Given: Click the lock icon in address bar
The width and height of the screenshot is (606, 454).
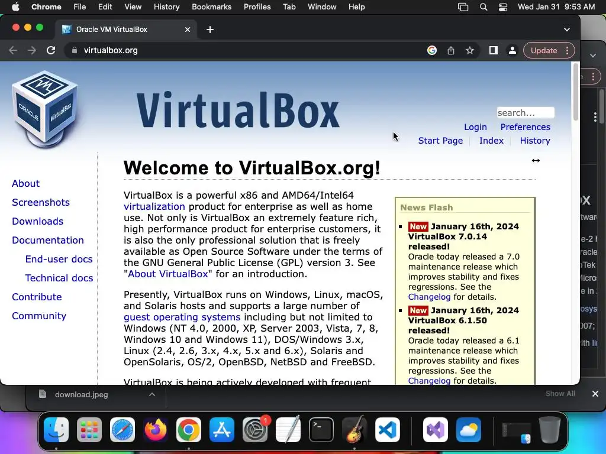Looking at the screenshot, I should (x=75, y=51).
